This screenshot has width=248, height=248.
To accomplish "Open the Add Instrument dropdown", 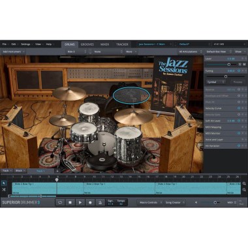I will (13, 52).
